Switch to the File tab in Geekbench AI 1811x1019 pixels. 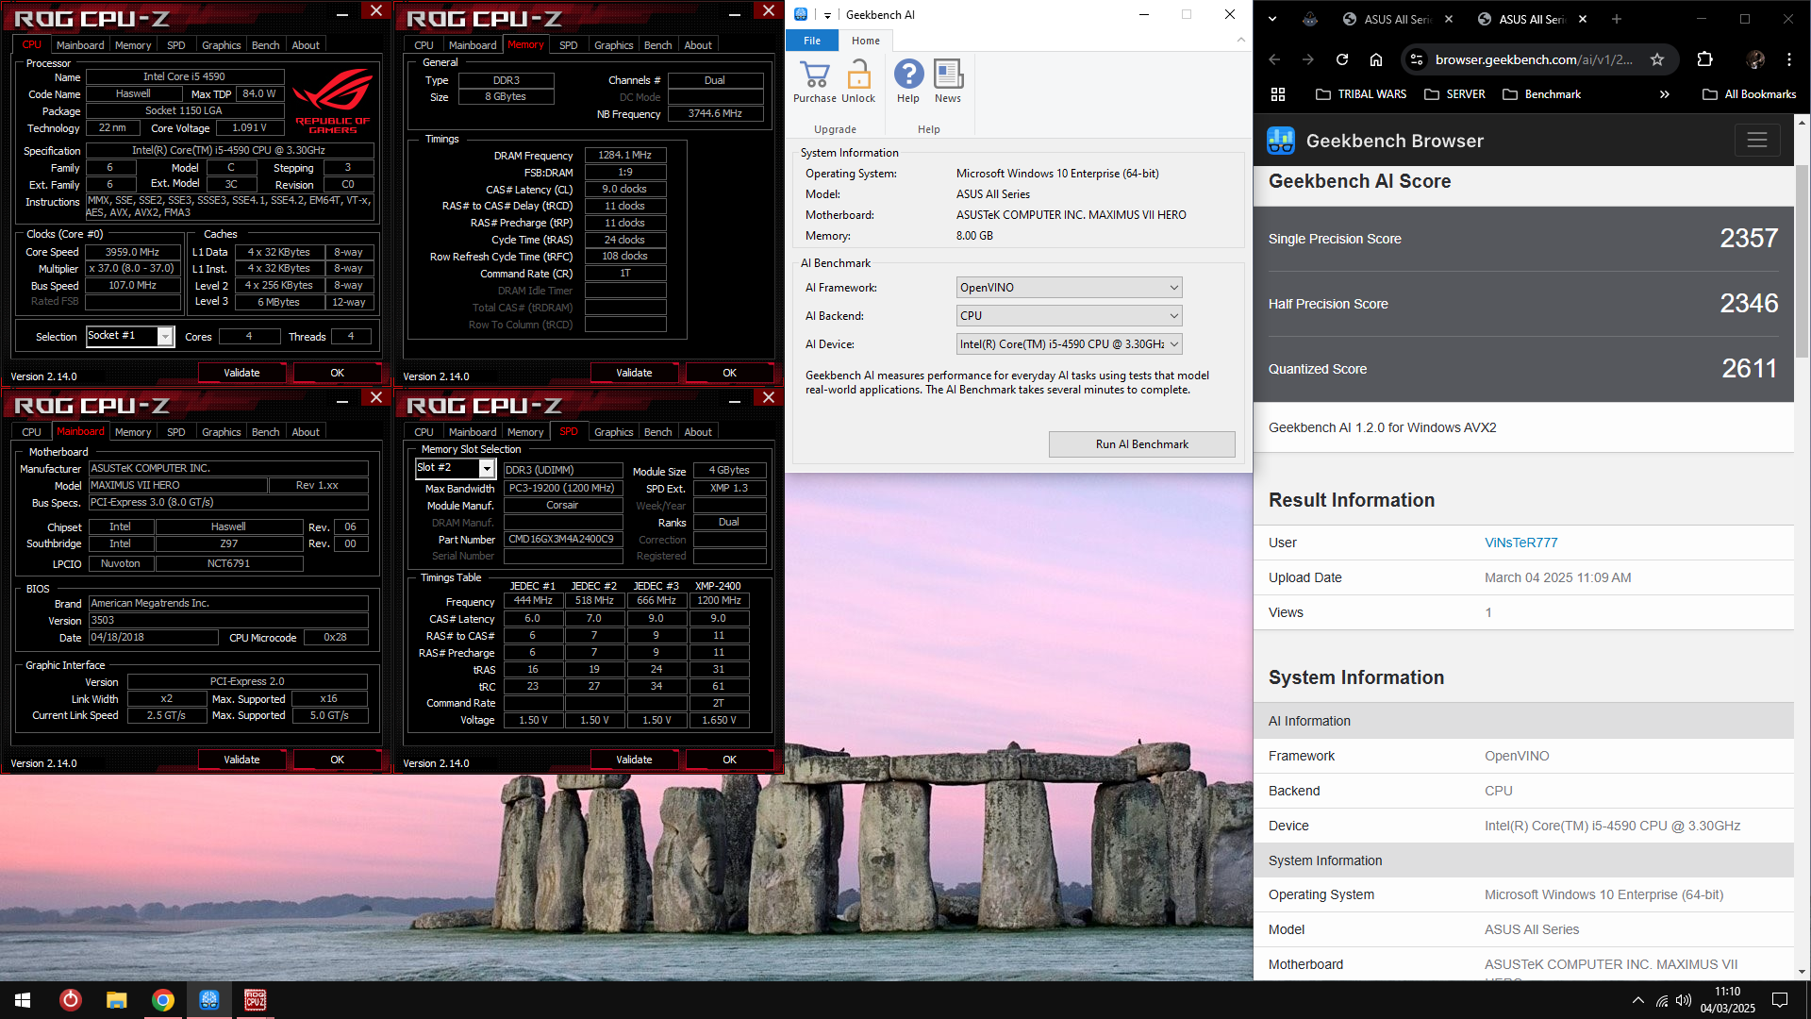[x=812, y=41]
